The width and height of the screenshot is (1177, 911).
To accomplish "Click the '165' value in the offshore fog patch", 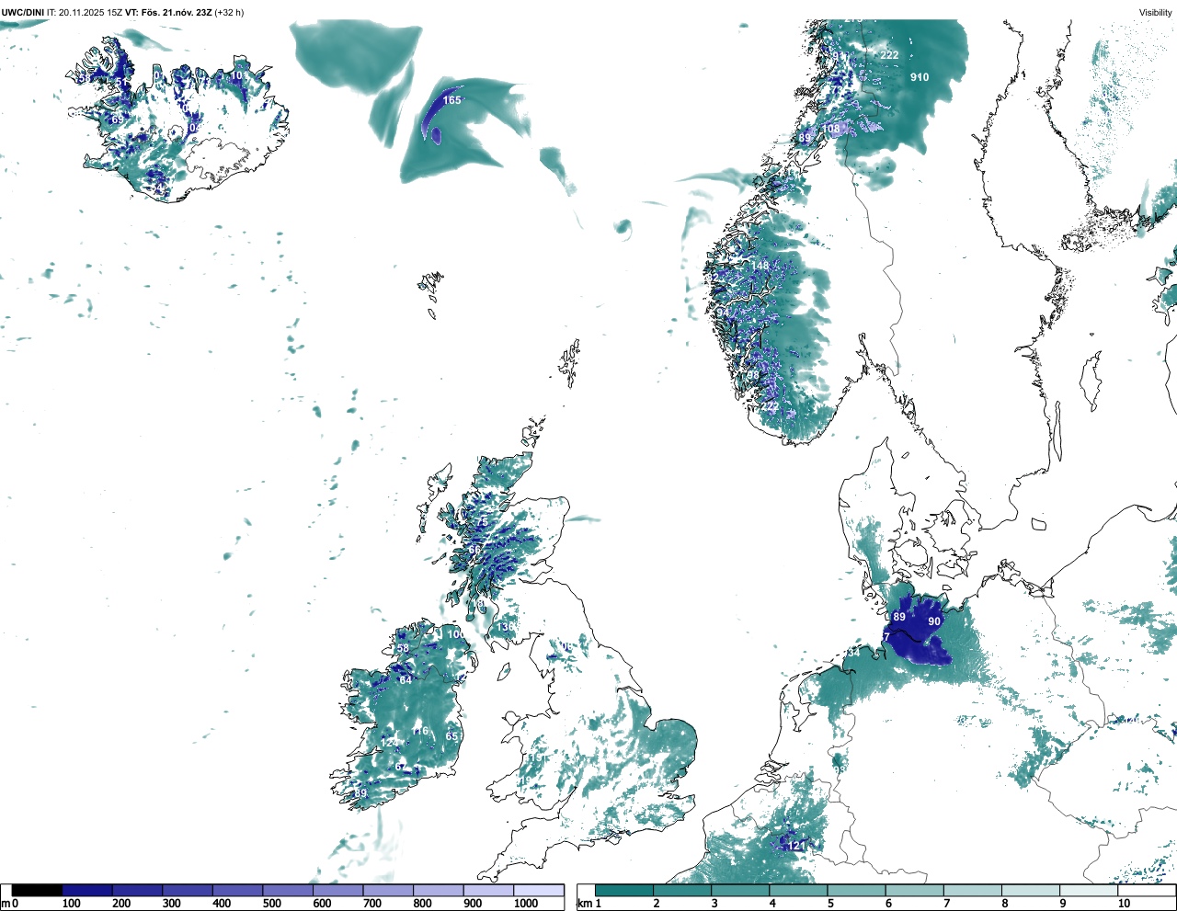I will click(452, 100).
